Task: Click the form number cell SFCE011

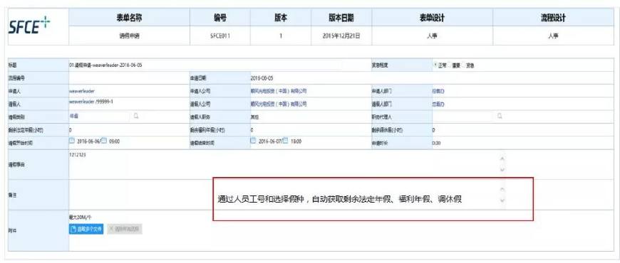Action: (x=220, y=36)
